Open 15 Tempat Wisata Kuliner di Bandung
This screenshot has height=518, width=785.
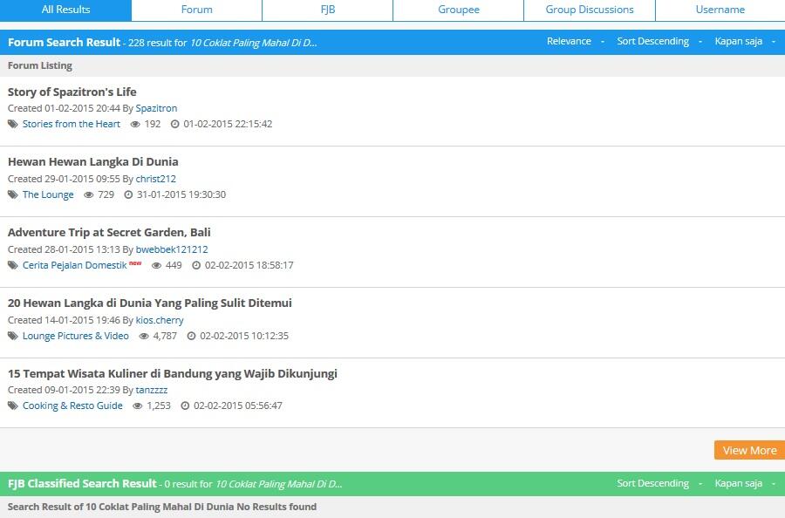coord(172,373)
